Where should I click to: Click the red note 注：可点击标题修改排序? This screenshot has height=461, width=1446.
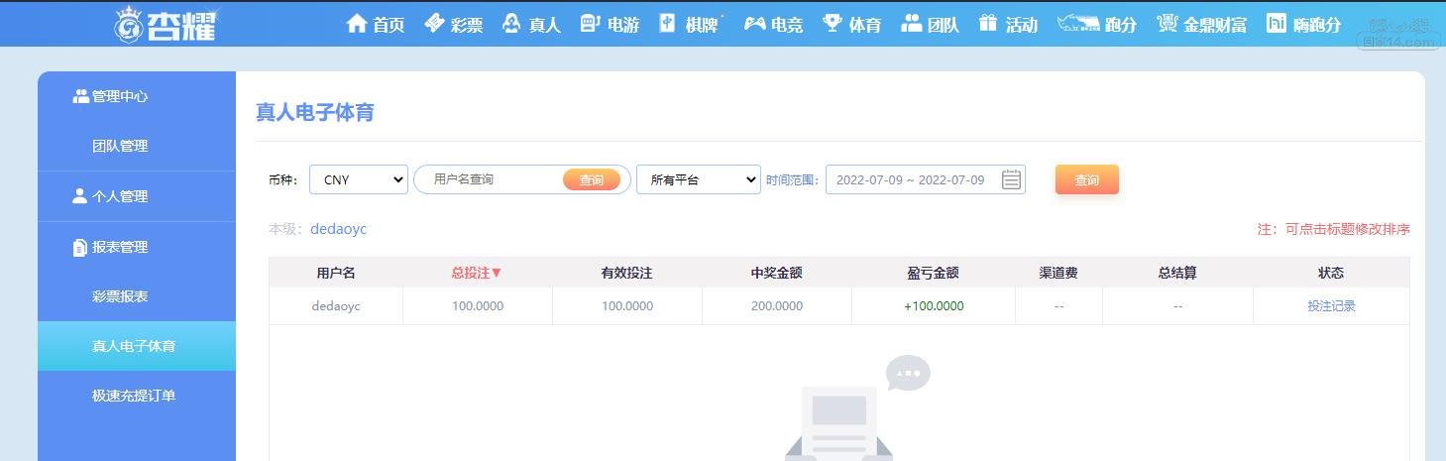1333,229
